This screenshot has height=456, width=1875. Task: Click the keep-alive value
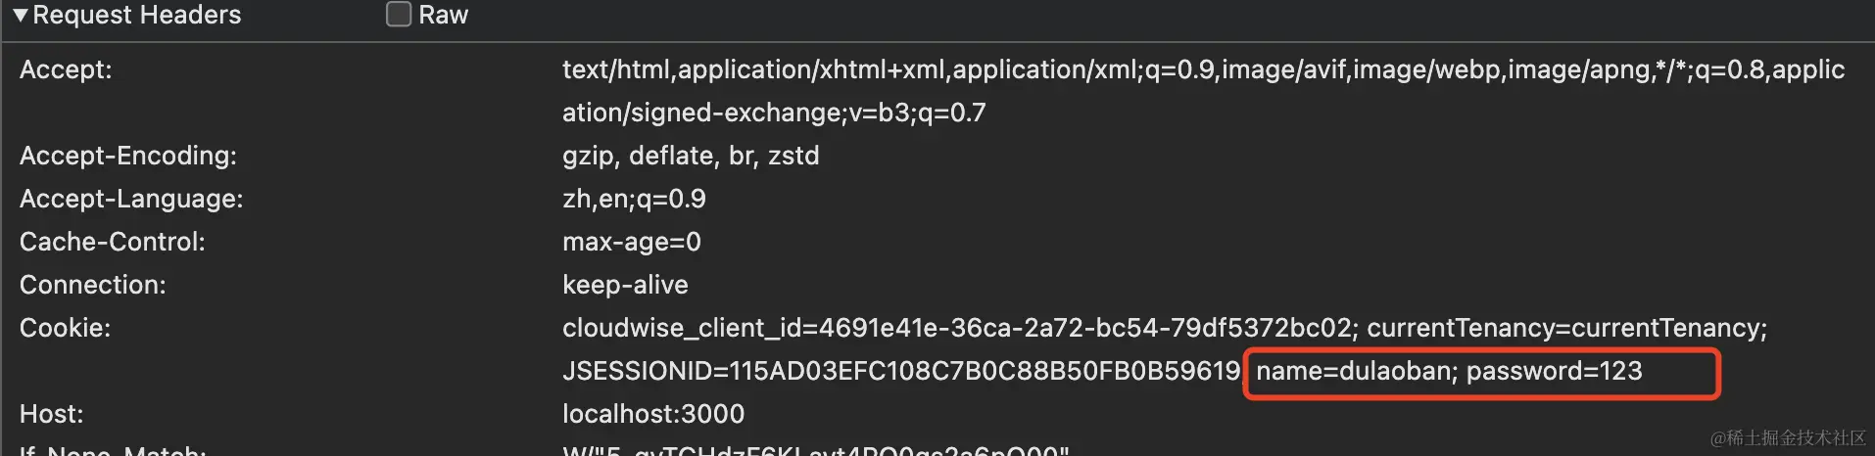(x=625, y=285)
